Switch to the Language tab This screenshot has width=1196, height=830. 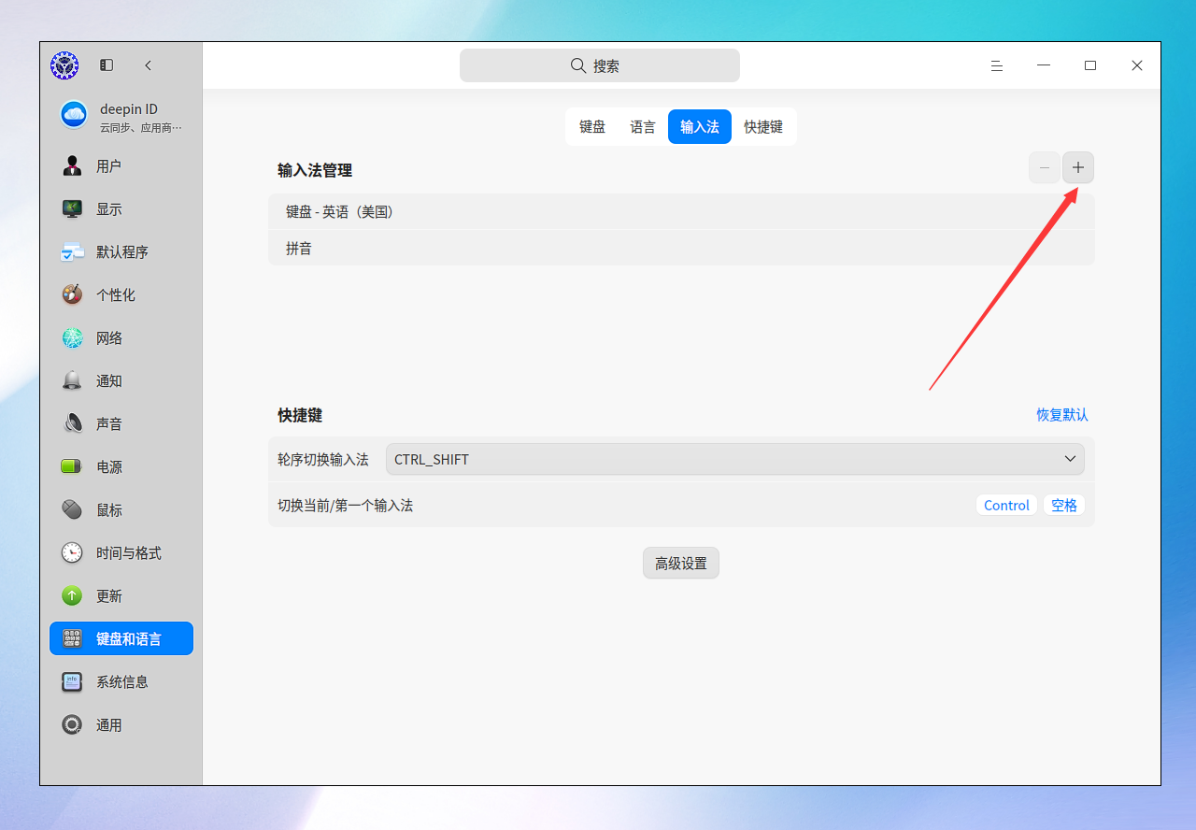[643, 127]
